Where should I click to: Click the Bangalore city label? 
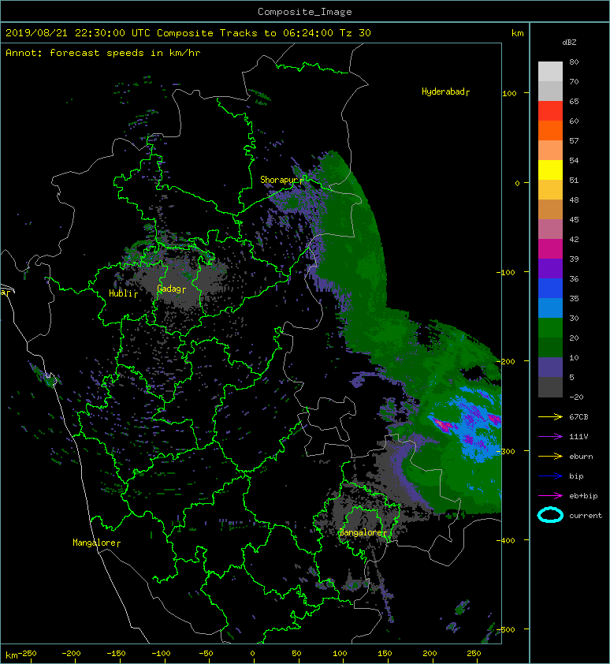363,533
